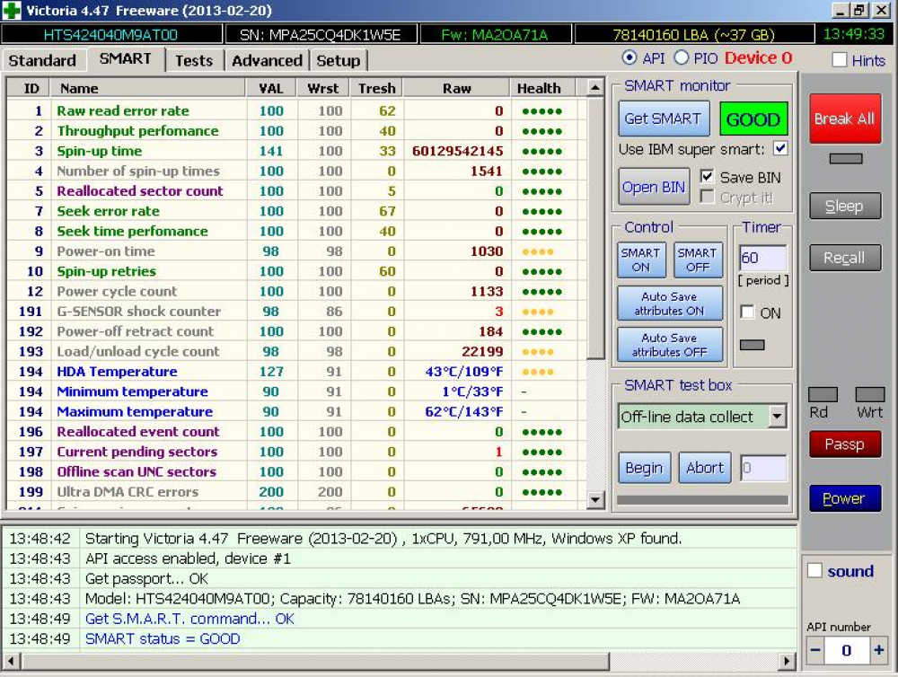Toggle the Hints checkbox
898x677 pixels.
tap(840, 59)
